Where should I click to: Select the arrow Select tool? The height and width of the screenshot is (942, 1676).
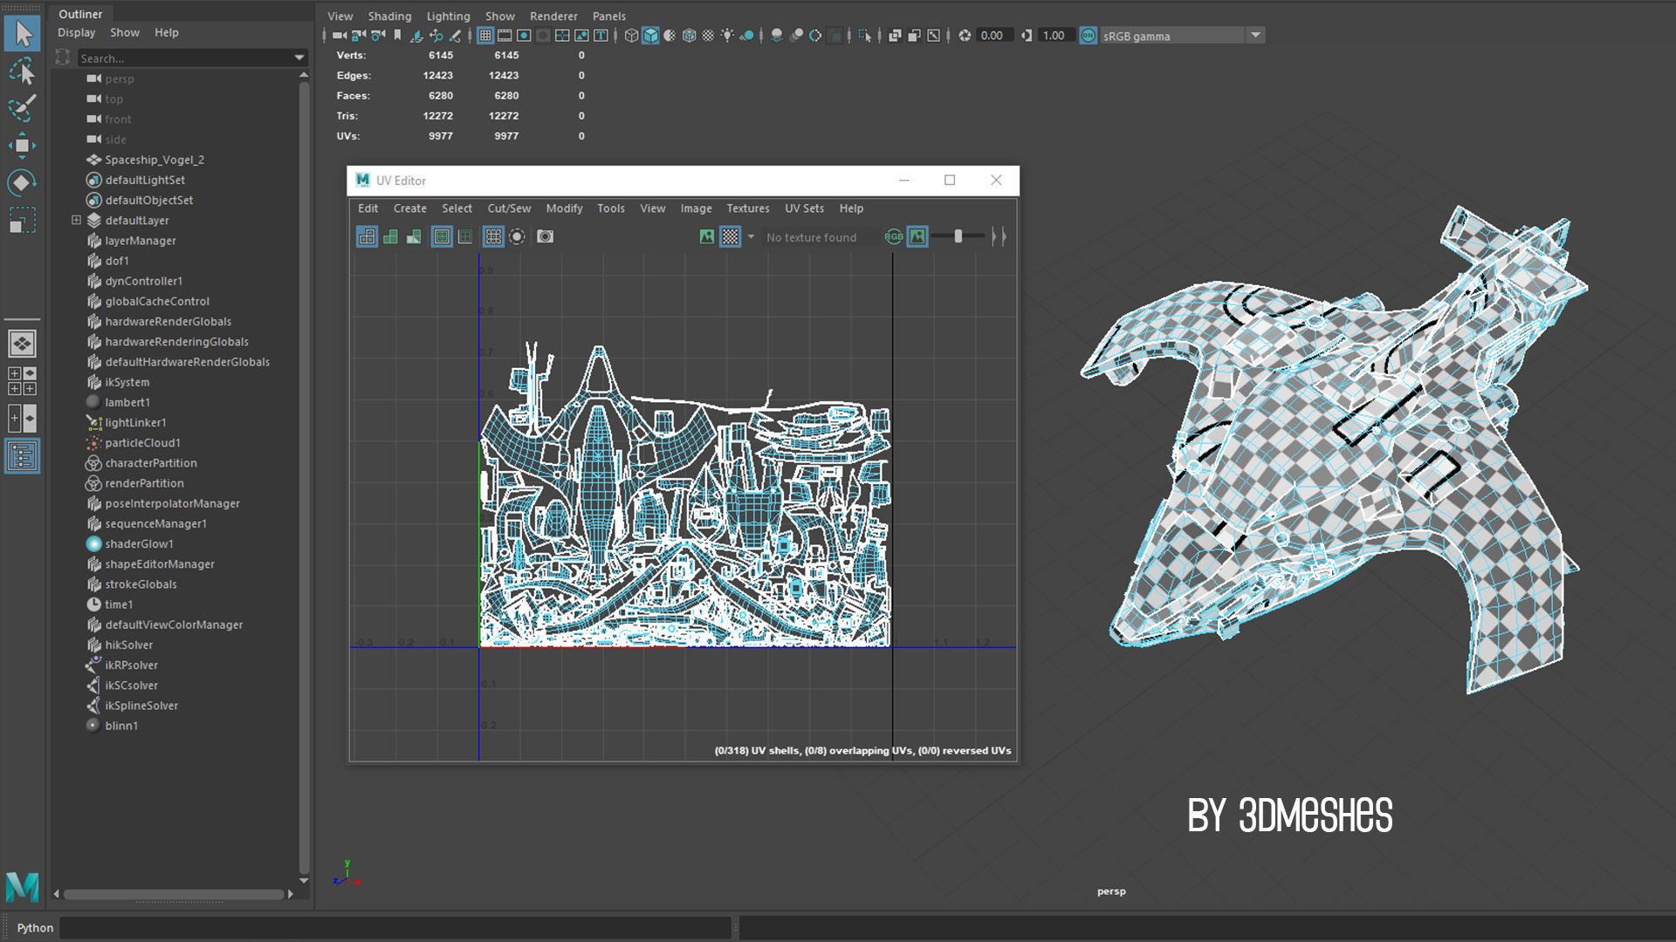click(x=23, y=34)
